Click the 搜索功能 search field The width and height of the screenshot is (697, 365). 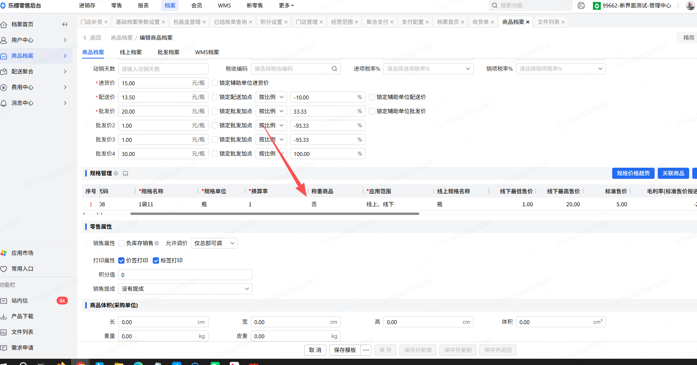[531, 6]
